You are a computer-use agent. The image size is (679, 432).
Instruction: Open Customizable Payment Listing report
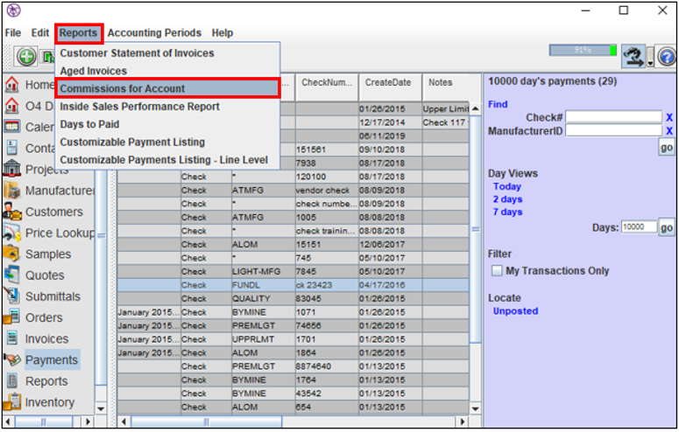(x=167, y=142)
